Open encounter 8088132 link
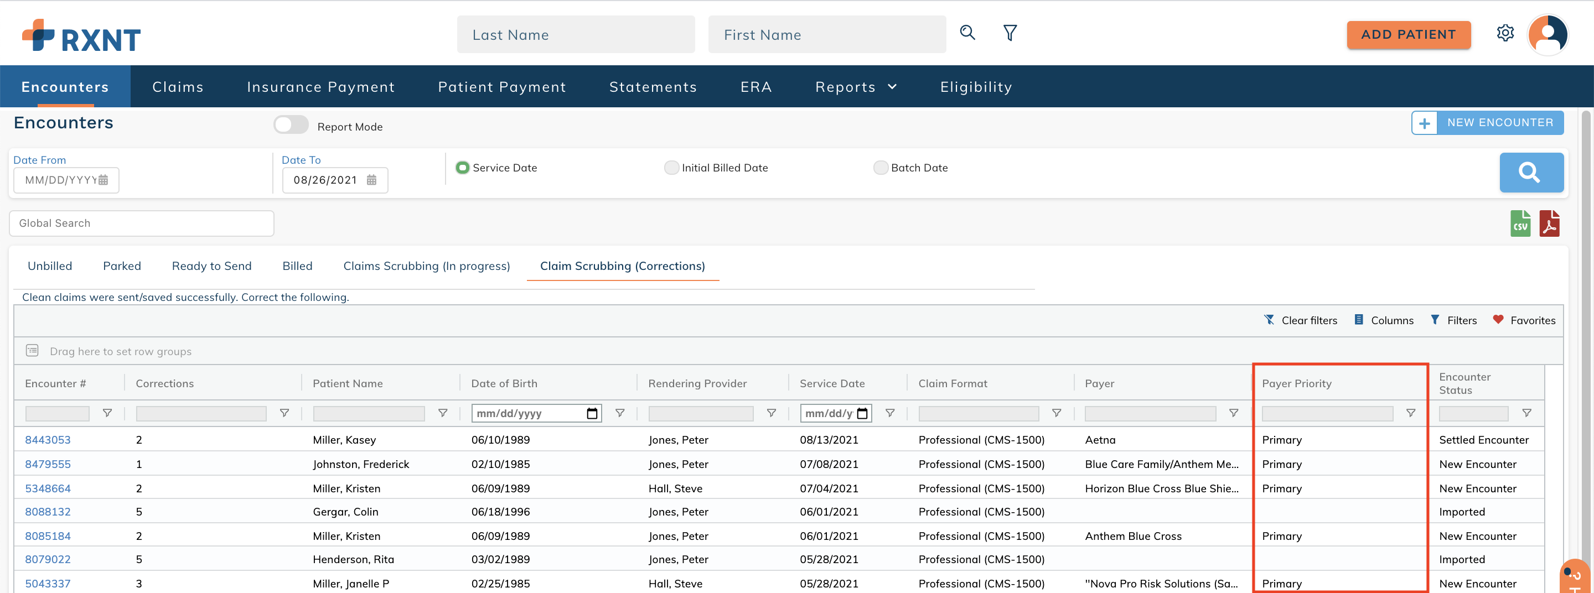Image resolution: width=1594 pixels, height=593 pixels. pos(48,511)
